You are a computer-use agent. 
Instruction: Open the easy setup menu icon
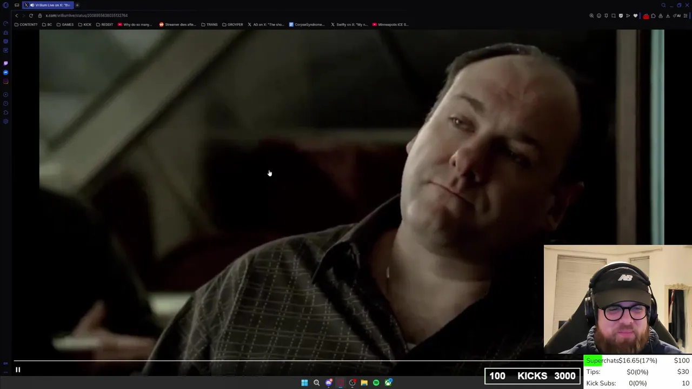[686, 16]
